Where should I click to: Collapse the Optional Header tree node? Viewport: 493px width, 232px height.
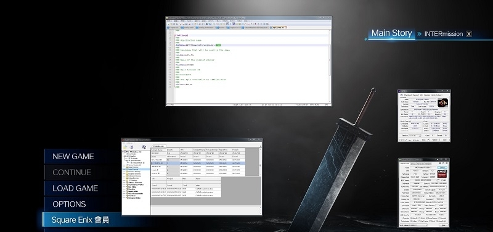127,160
